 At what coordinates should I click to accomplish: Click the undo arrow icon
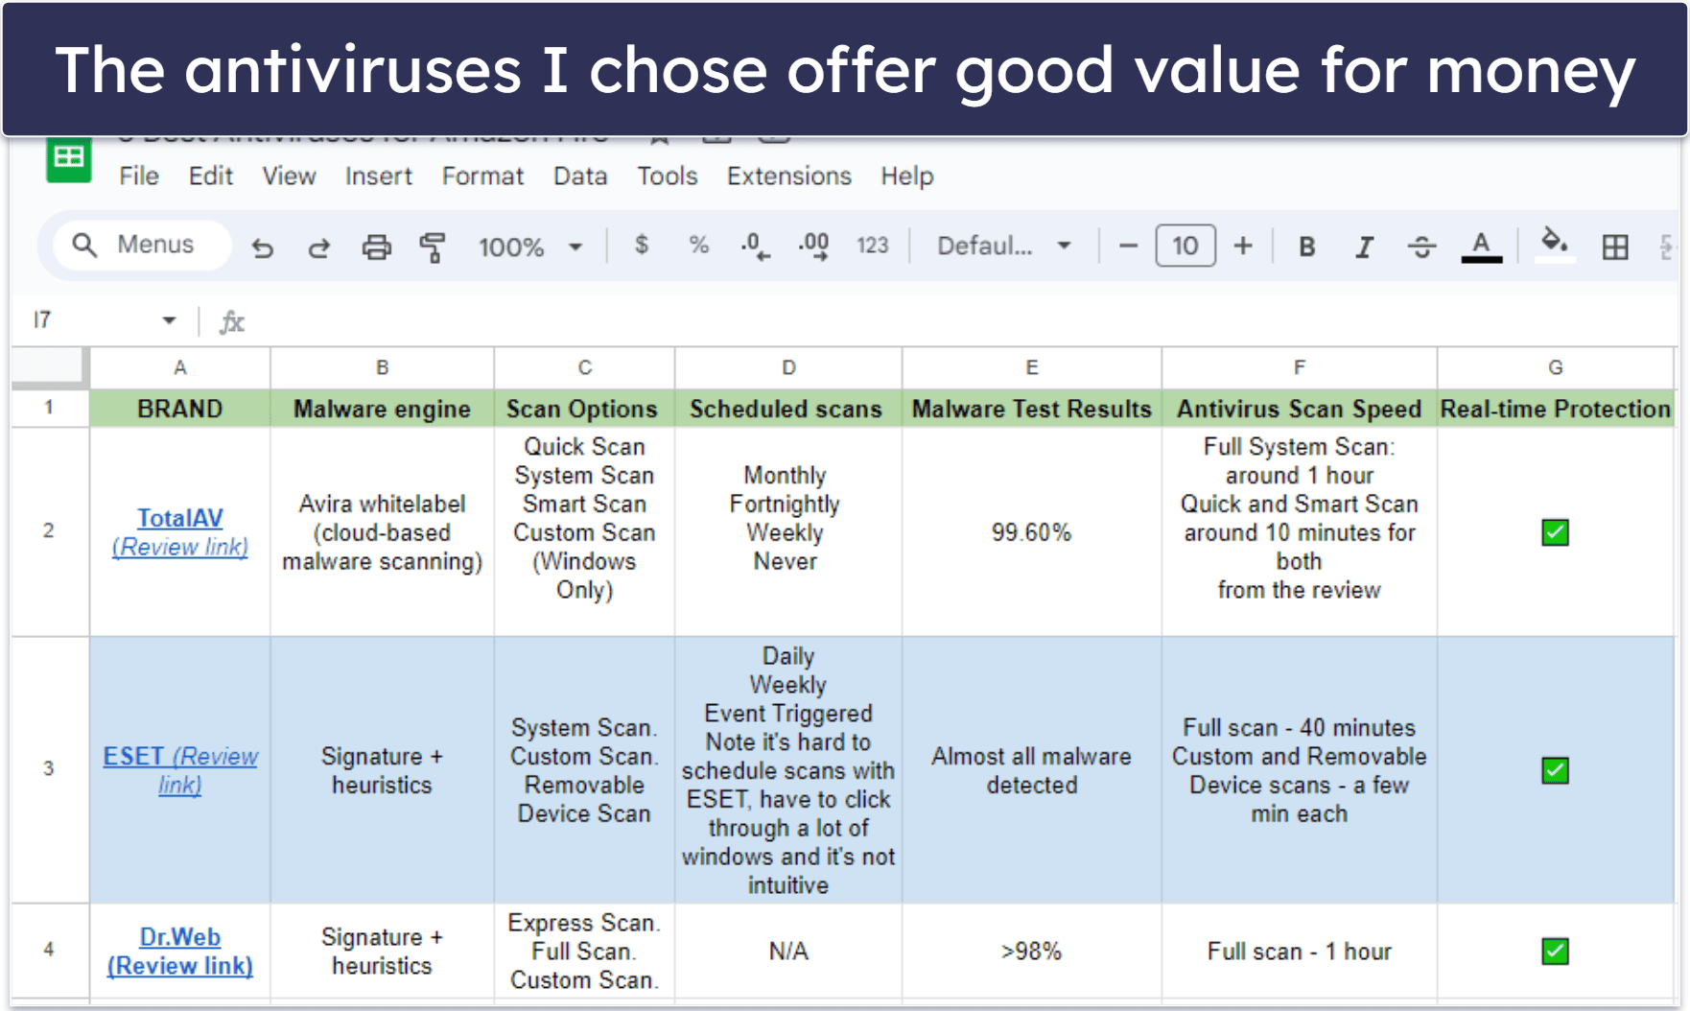[x=262, y=247]
